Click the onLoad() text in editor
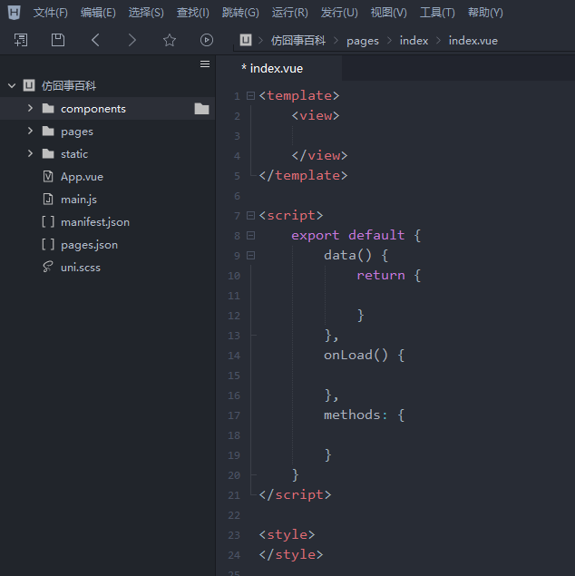Screen dimensions: 575x576 point(356,356)
